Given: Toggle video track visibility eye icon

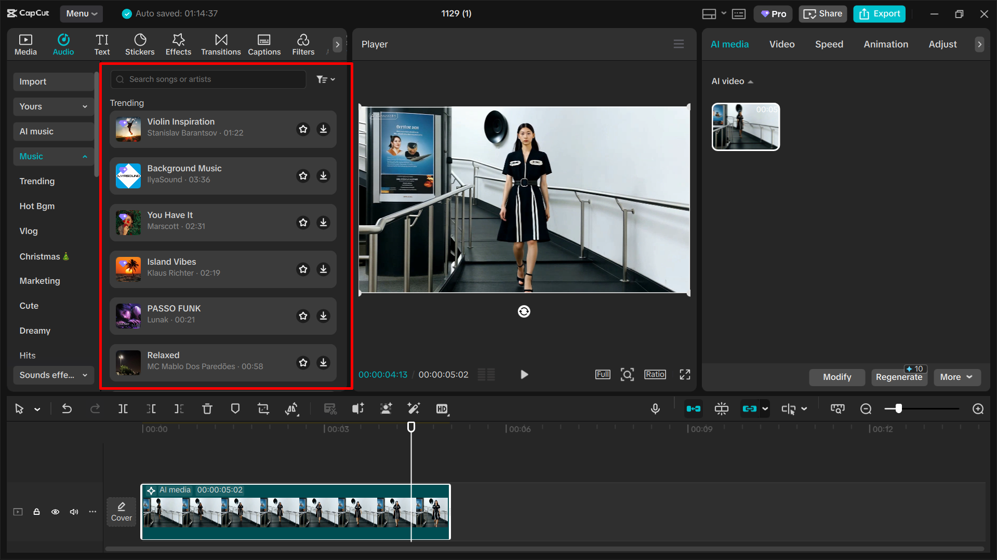Looking at the screenshot, I should point(55,512).
